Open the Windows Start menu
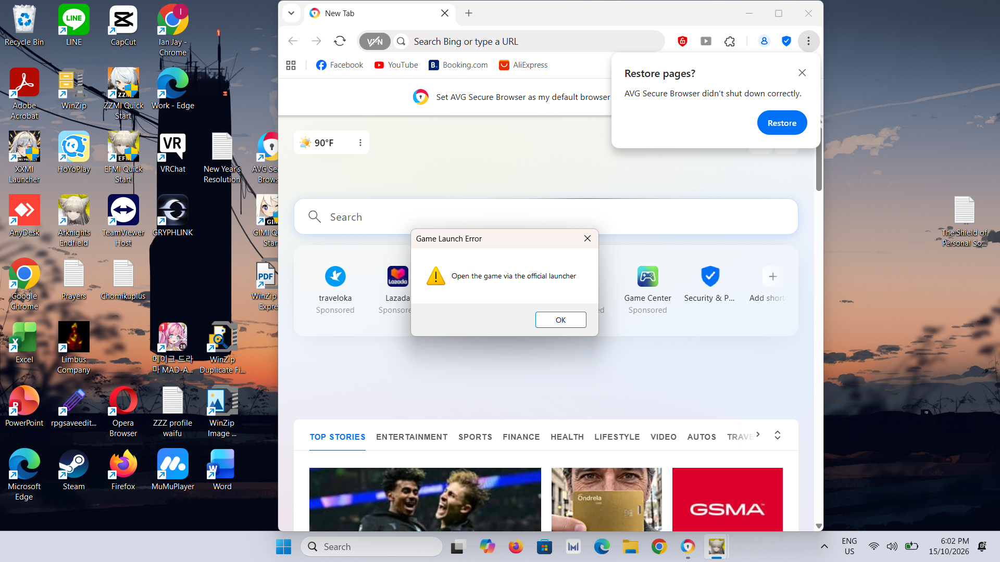 pyautogui.click(x=283, y=546)
